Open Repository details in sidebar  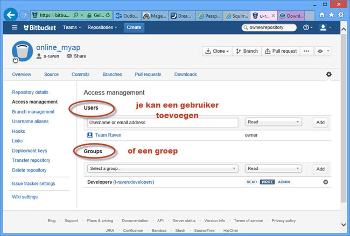[x=30, y=92]
